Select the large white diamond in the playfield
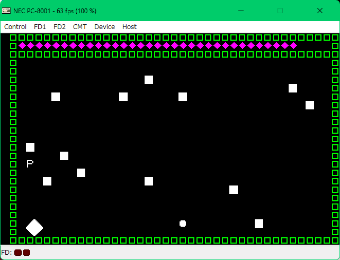The width and height of the screenshot is (340, 260). 34,228
